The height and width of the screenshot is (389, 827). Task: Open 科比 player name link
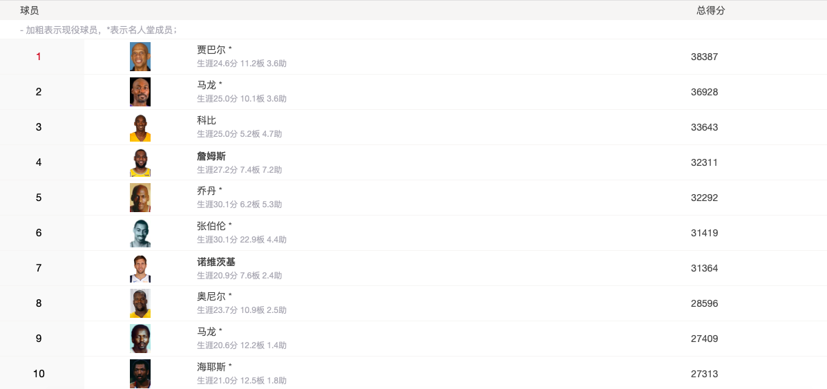[206, 120]
